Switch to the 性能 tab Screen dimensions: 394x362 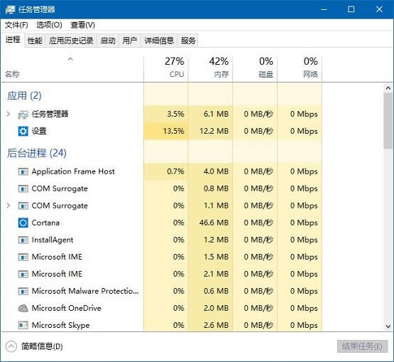pyautogui.click(x=35, y=41)
